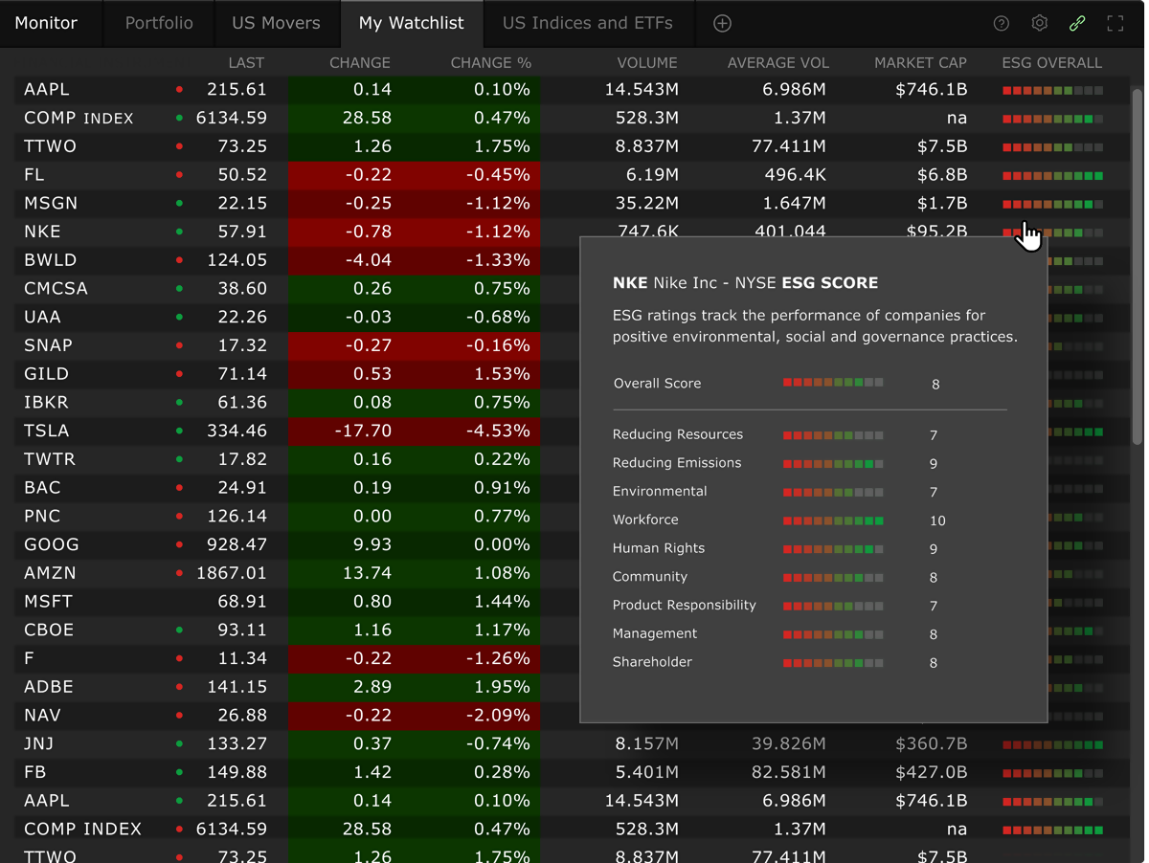Click the ESG rating bar for FL
The width and height of the screenshot is (1149, 863).
[x=1052, y=176]
